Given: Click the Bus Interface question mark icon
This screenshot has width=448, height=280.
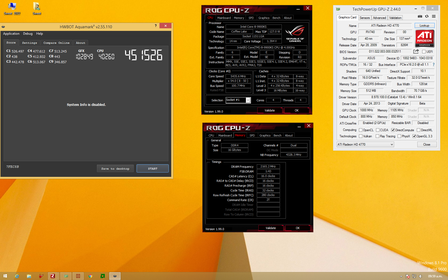Looking at the screenshot, I should 434,65.
